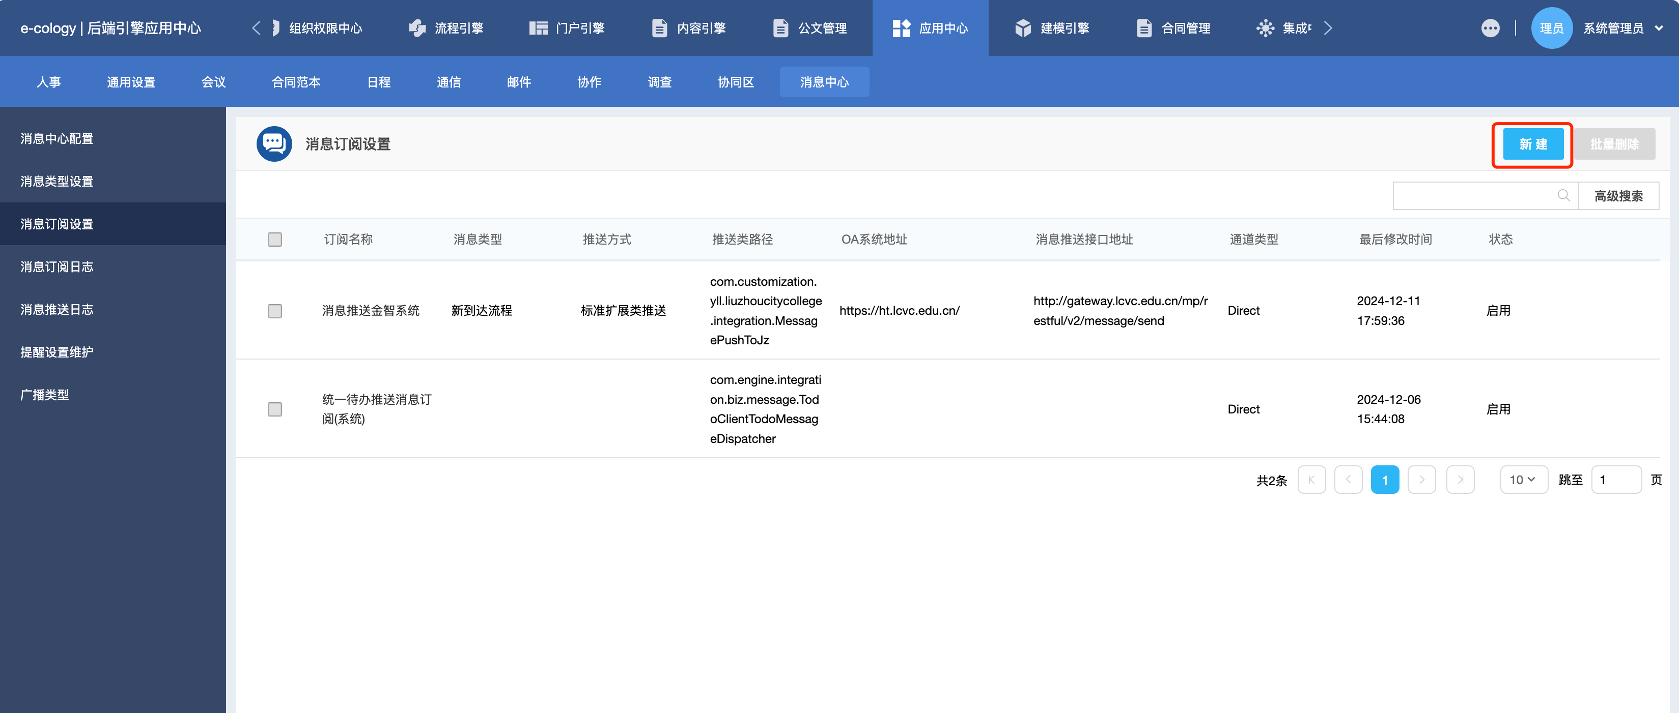Switch to the 协同区 tab
Viewport: 1679px width, 713px height.
point(736,82)
